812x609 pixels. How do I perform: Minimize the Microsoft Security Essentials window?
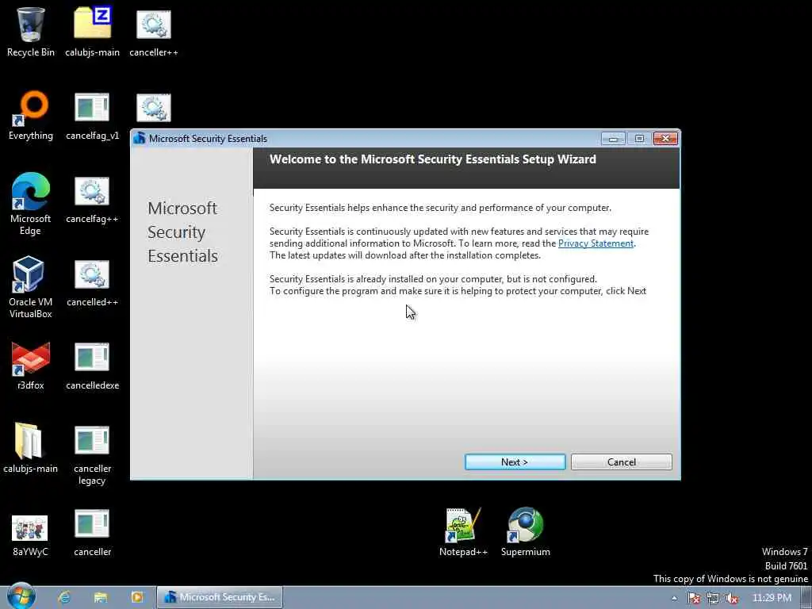point(613,138)
